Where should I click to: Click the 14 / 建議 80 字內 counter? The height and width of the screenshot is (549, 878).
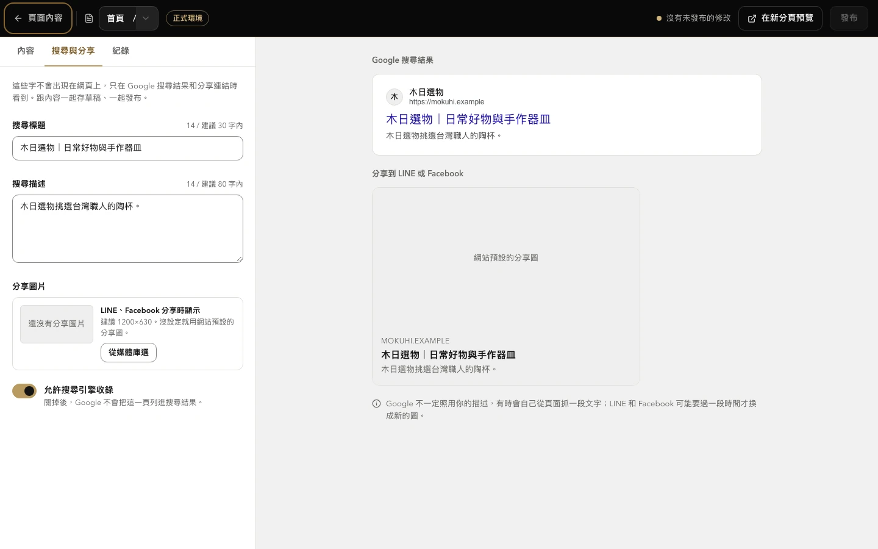215,184
